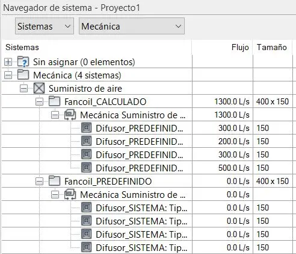Select the Fancoil_CALCULADO item
Image resolution: width=296 pixels, height=254 pixels.
click(105, 102)
